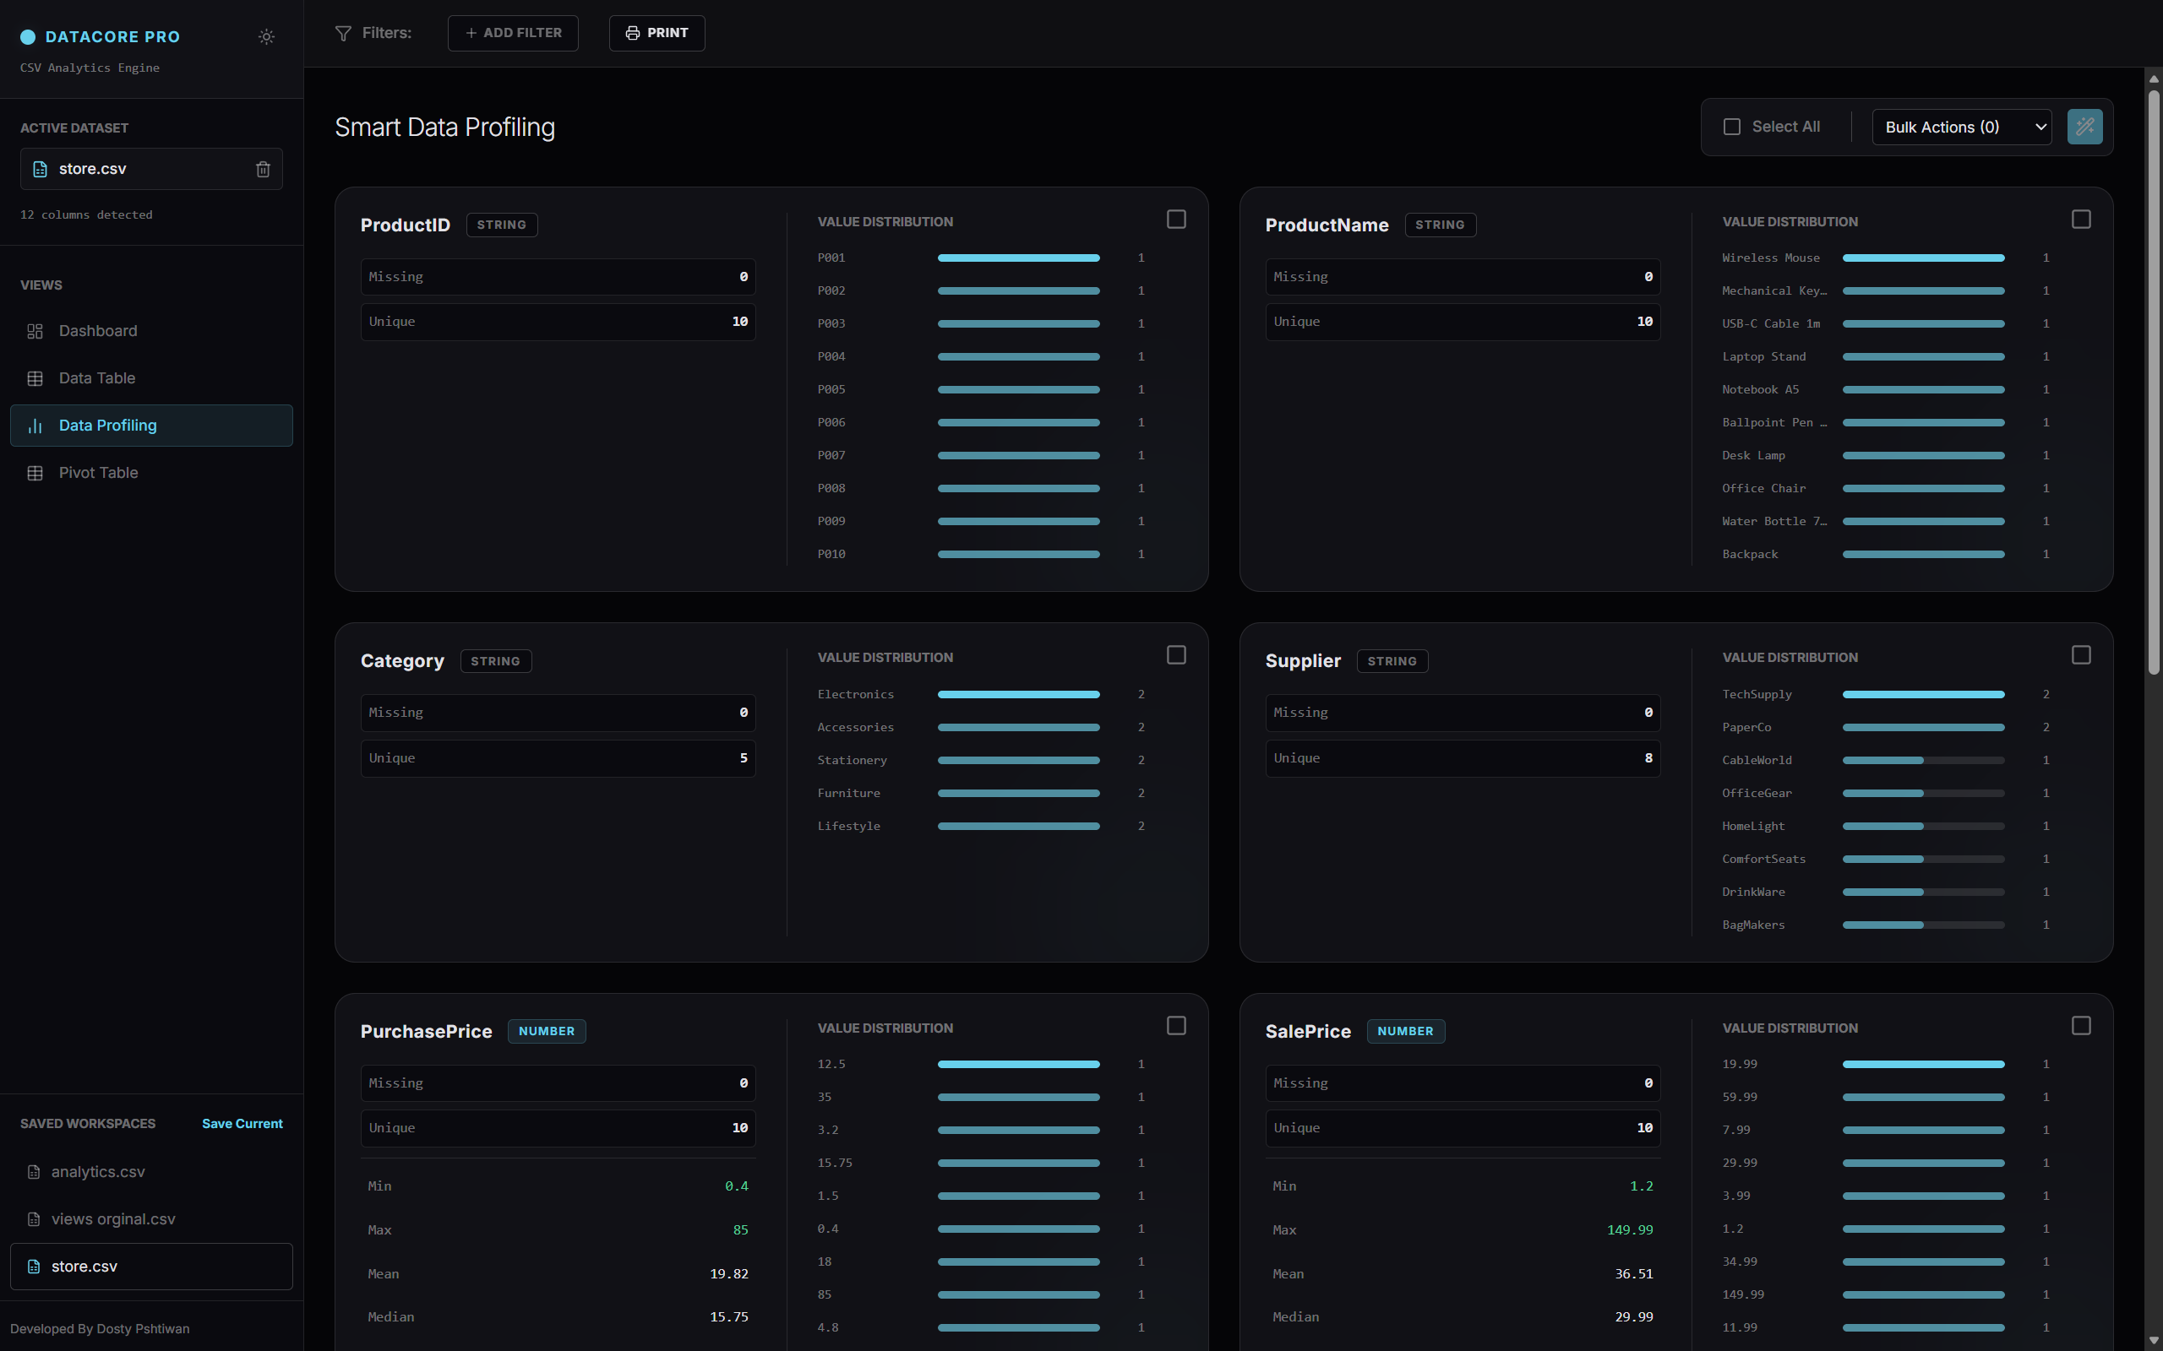This screenshot has width=2163, height=1351.
Task: Click the Office Chair product value
Action: (1763, 489)
